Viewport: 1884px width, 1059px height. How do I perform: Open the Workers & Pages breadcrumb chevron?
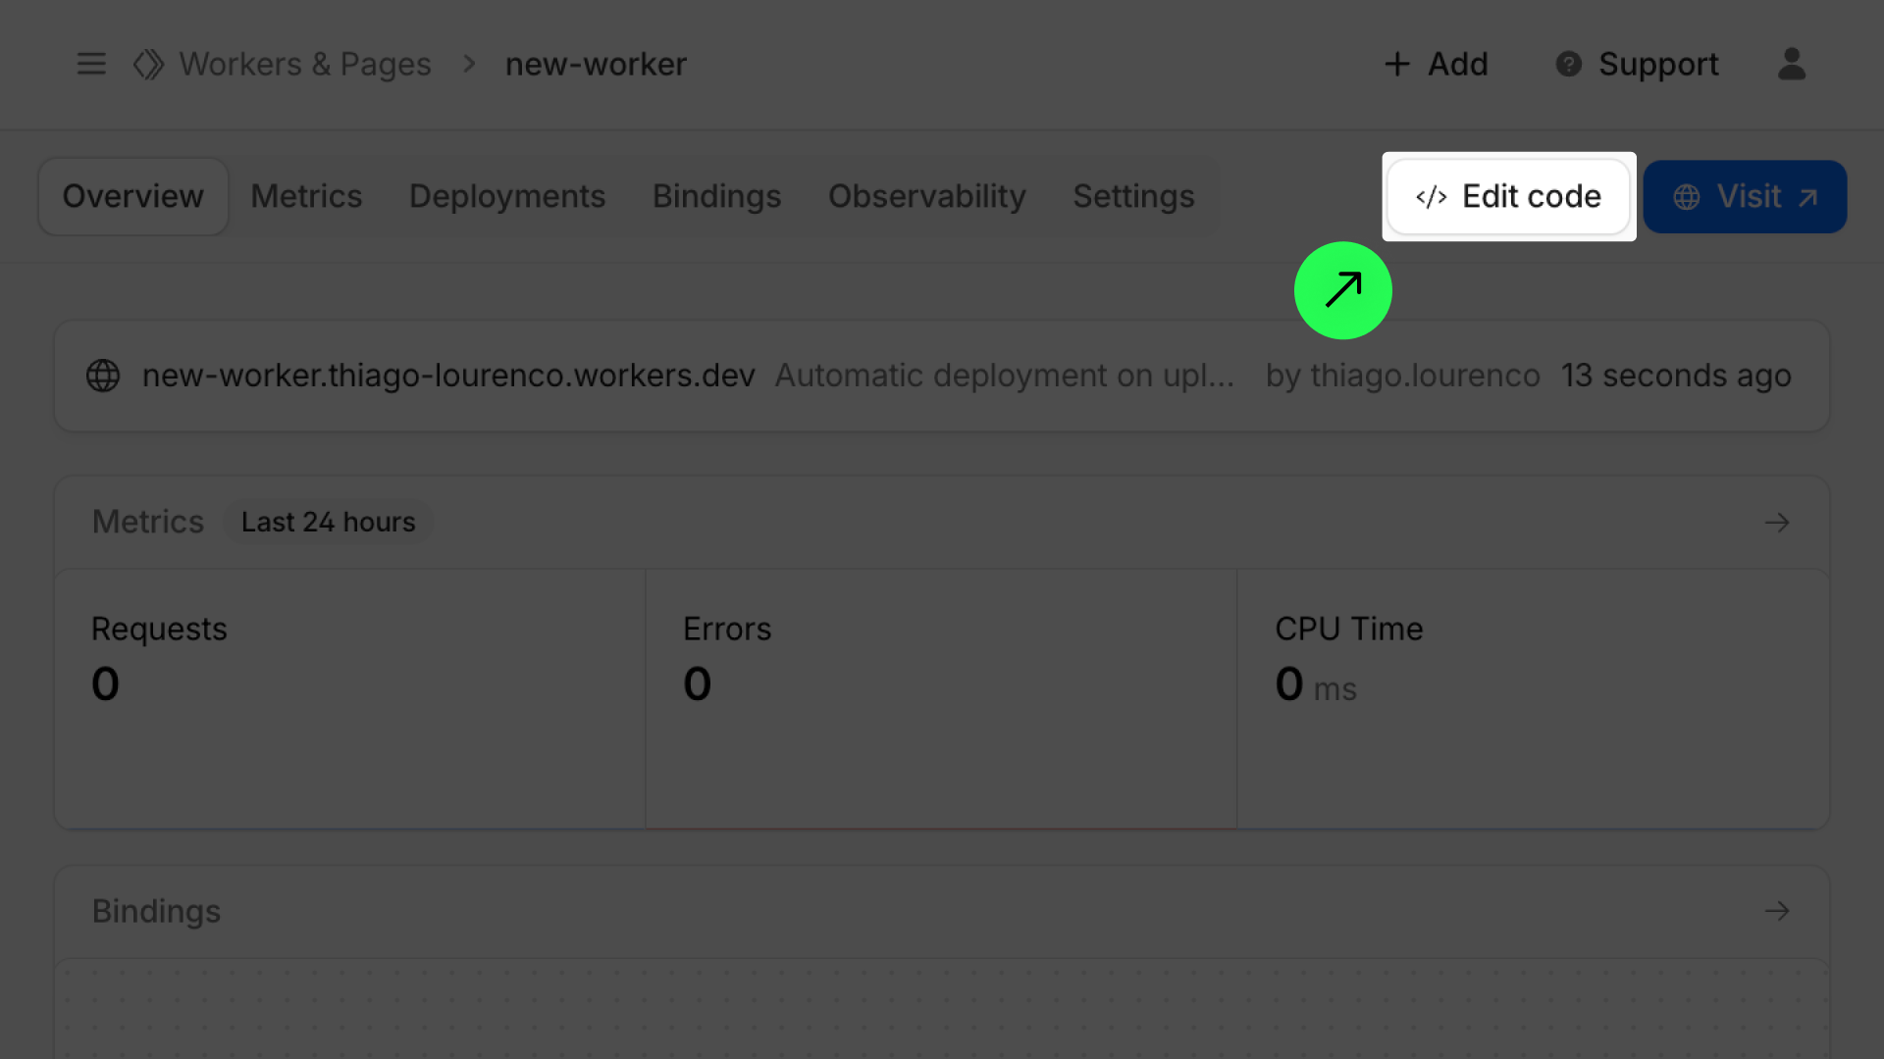468,63
